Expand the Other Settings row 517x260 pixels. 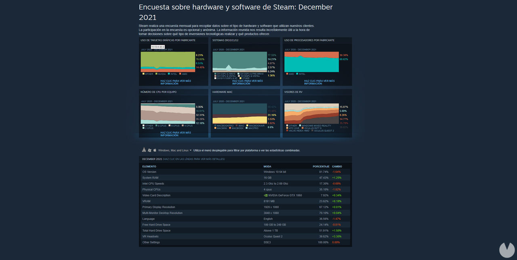click(245, 242)
